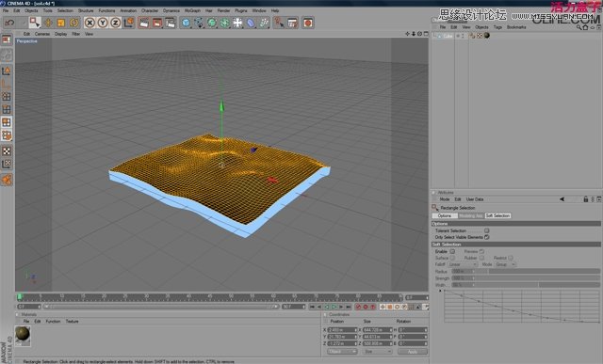Viewport: 603px width, 364px height.
Task: Click the X position input field
Action: click(342, 330)
